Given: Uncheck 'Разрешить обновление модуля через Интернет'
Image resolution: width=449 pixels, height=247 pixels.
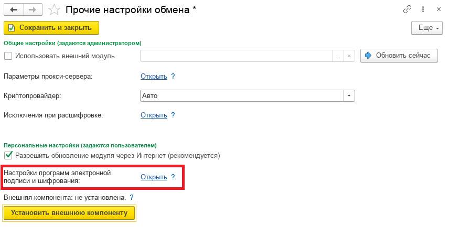Looking at the screenshot, I should (x=8, y=155).
